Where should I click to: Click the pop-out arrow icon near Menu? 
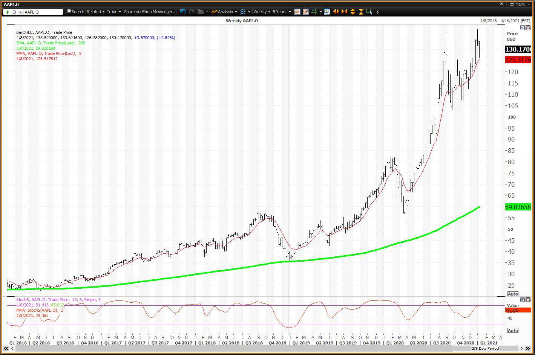[x=501, y=4]
